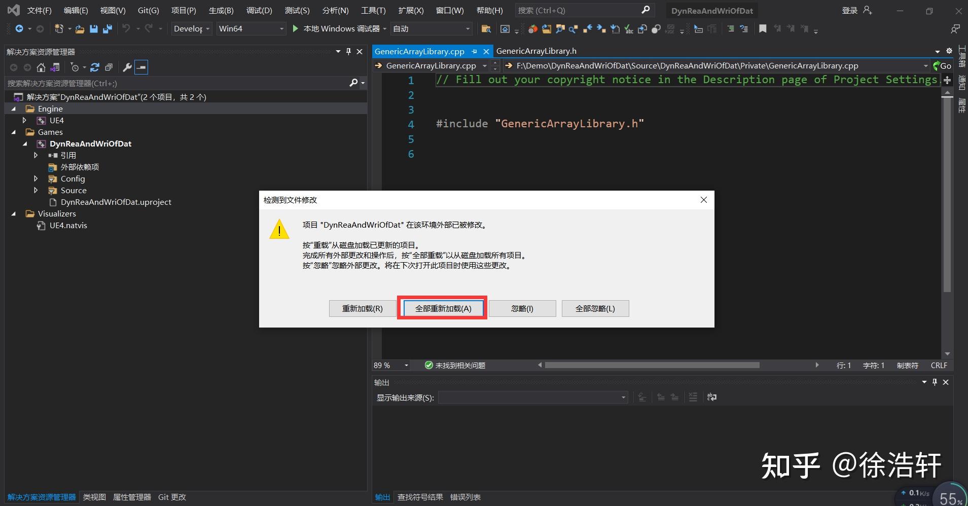Expand the Source folder node
This screenshot has height=506, width=968.
pos(35,190)
